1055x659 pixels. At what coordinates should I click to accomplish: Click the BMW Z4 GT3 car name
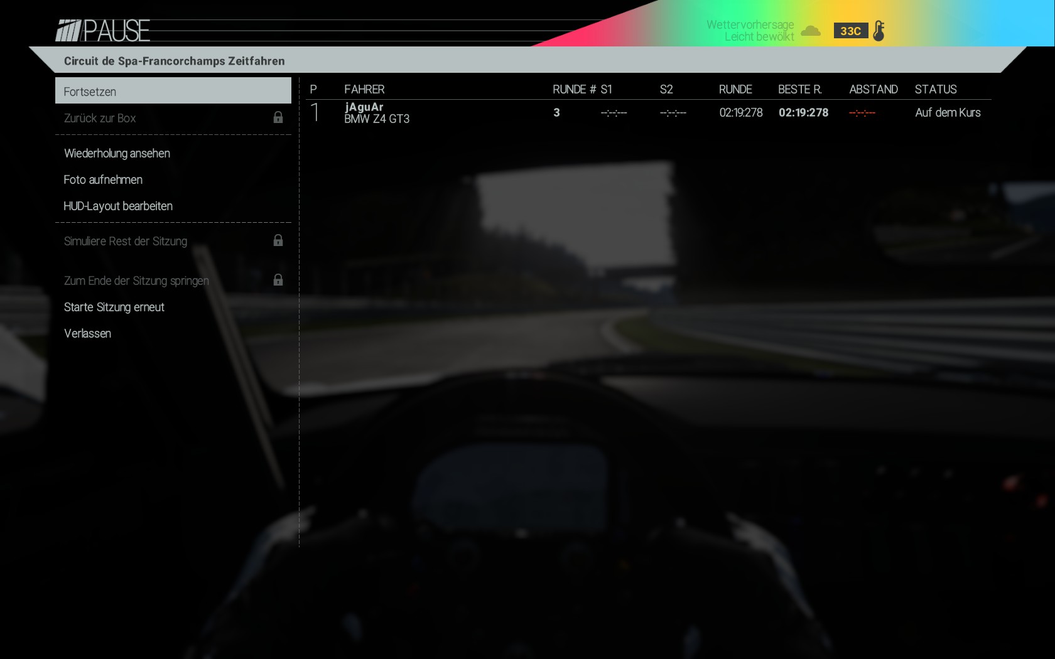[x=377, y=119]
